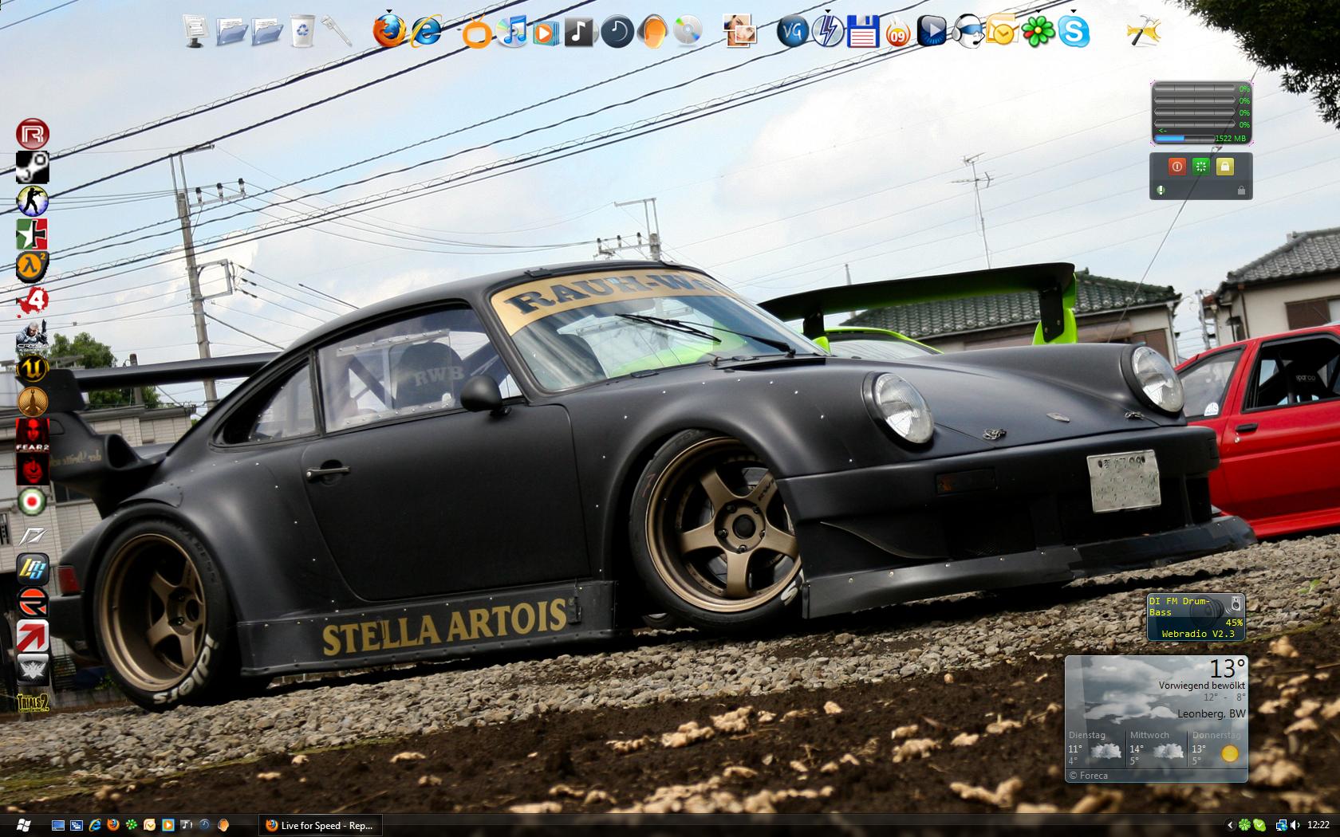Launch Internet Explorer from the top dock
The image size is (1340, 837).
coord(427,31)
